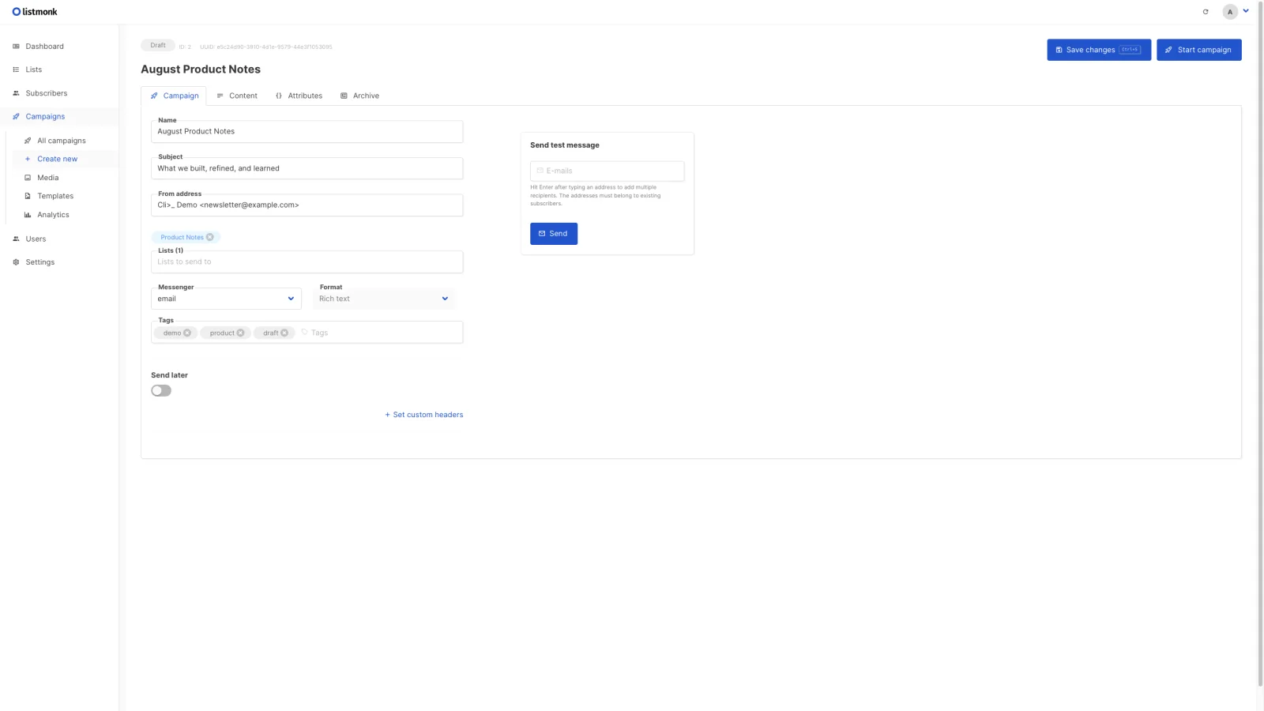The height and width of the screenshot is (711, 1264).
Task: Click the Start campaign button
Action: pos(1198,50)
